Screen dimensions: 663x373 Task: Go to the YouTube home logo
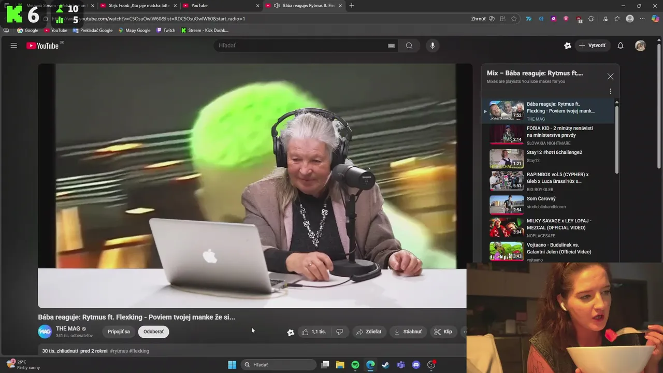pos(42,46)
